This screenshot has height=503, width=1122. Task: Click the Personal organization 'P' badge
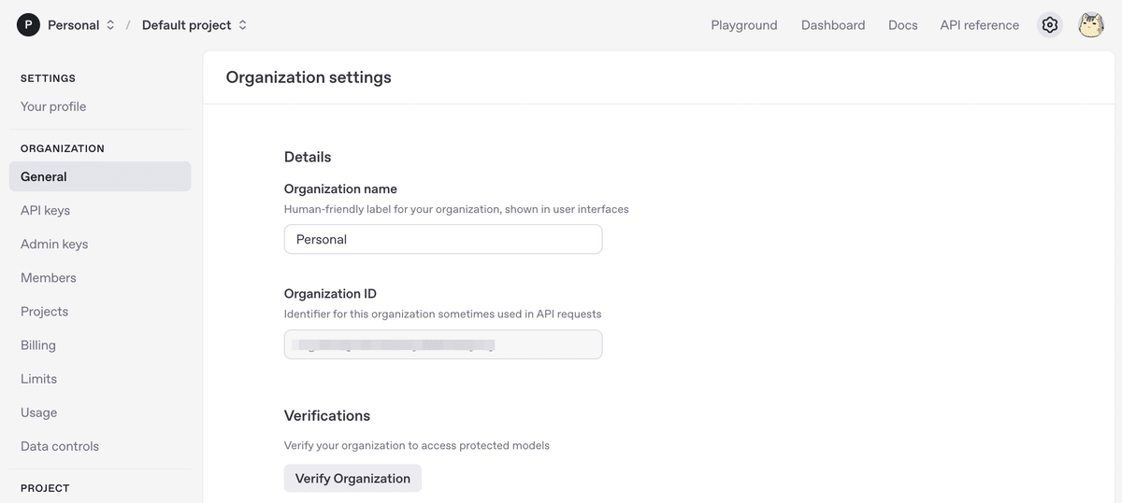click(28, 25)
